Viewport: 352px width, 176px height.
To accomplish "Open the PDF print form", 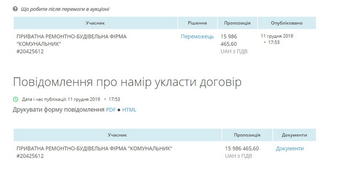I will point(111,110).
